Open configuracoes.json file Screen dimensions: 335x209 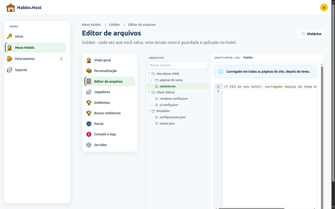tap(178, 117)
